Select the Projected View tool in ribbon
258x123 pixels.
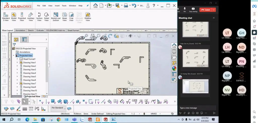click(22, 17)
